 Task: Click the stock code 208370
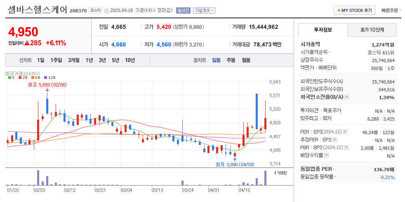point(78,11)
